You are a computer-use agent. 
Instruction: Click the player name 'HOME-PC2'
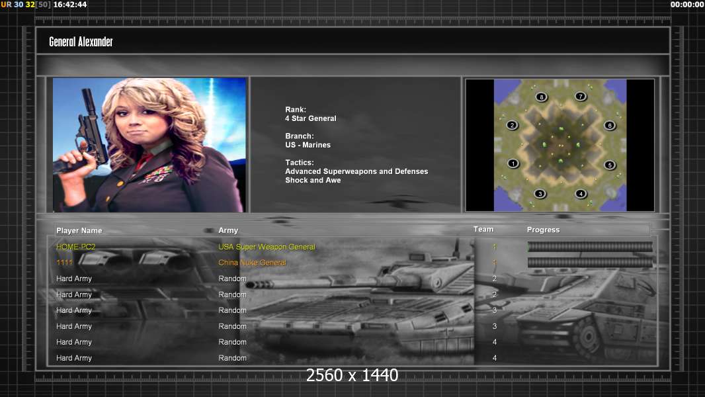pyautogui.click(x=75, y=247)
